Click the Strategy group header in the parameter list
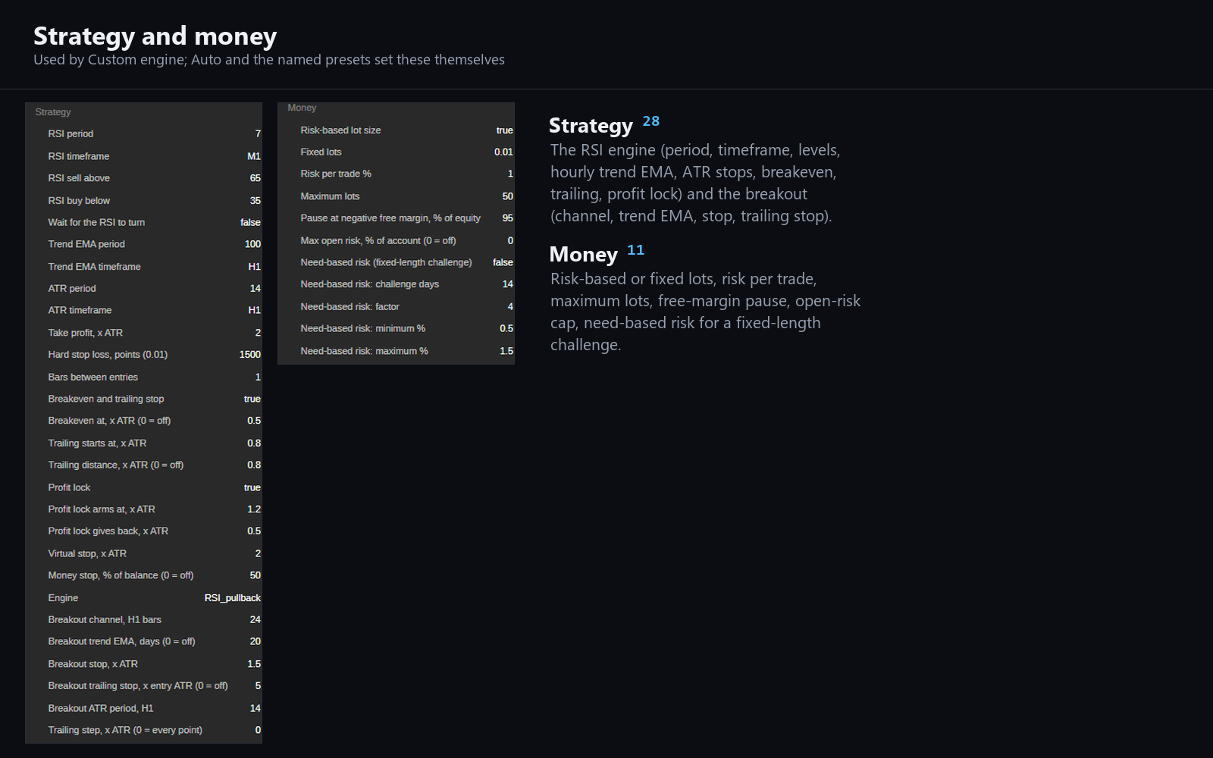Image resolution: width=1213 pixels, height=758 pixels. [x=53, y=112]
